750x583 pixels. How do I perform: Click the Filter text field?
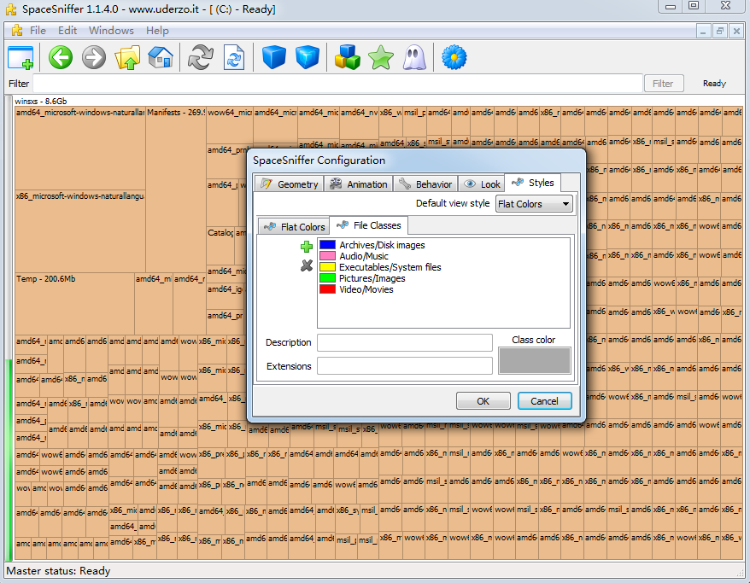coord(337,83)
